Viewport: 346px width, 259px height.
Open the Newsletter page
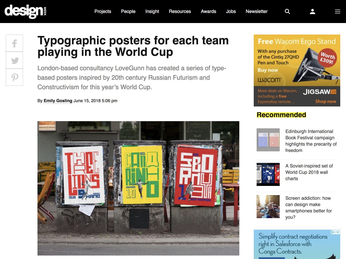(x=257, y=12)
